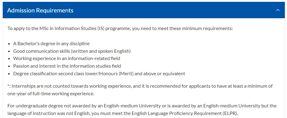Image resolution: width=287 pixels, height=118 pixels.
Task: Click the Good communication skills bullet
Action: click(72, 51)
